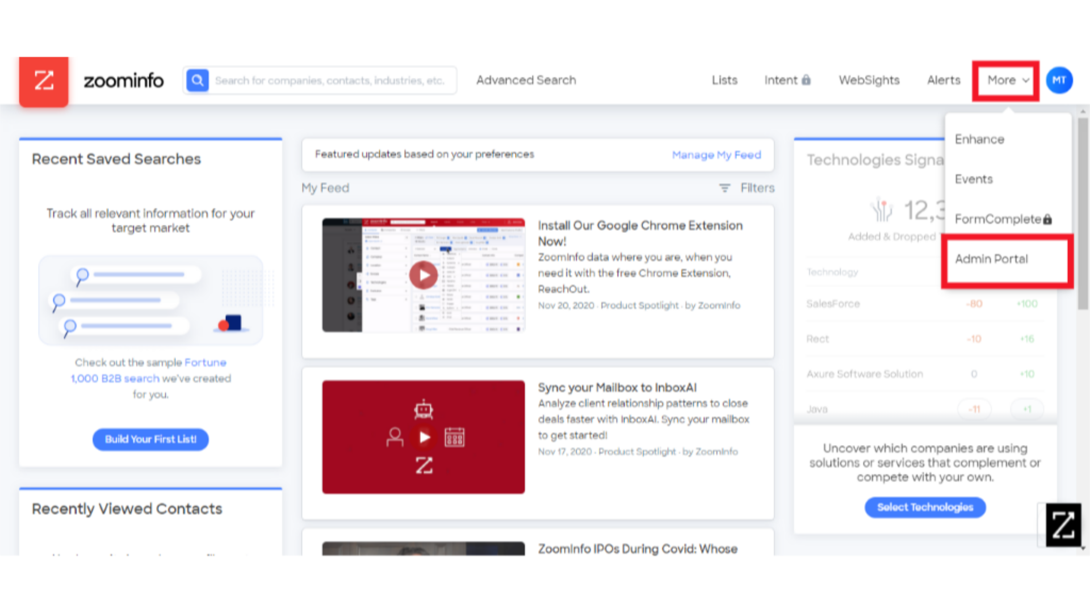Viewport: 1090px width, 613px height.
Task: Click the lock icon beside FormComplete
Action: click(1047, 219)
